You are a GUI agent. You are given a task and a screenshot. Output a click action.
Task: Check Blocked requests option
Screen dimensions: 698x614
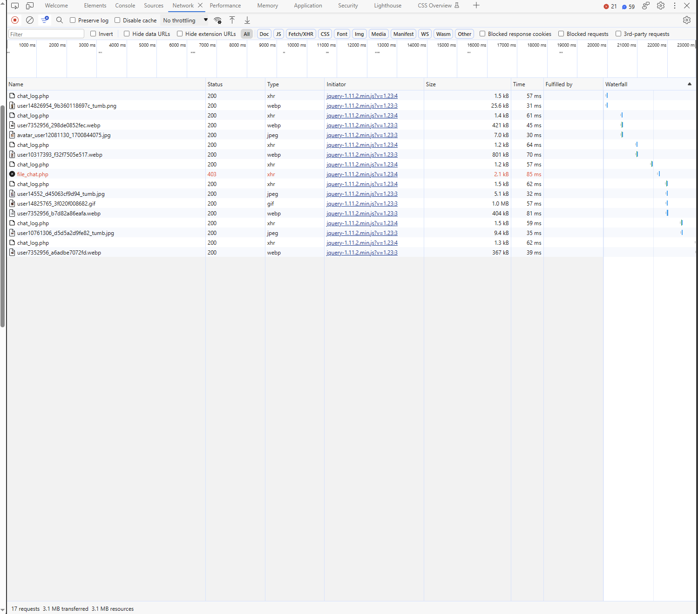[561, 34]
